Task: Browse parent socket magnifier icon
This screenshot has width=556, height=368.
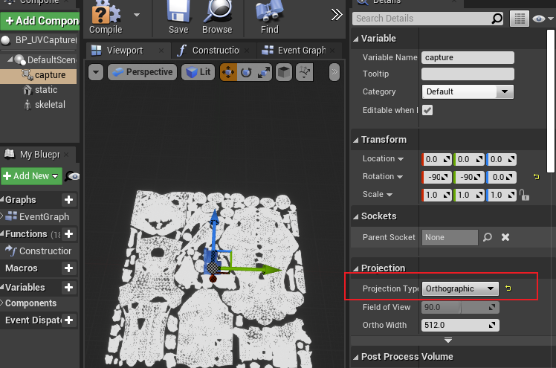Action: coord(488,237)
